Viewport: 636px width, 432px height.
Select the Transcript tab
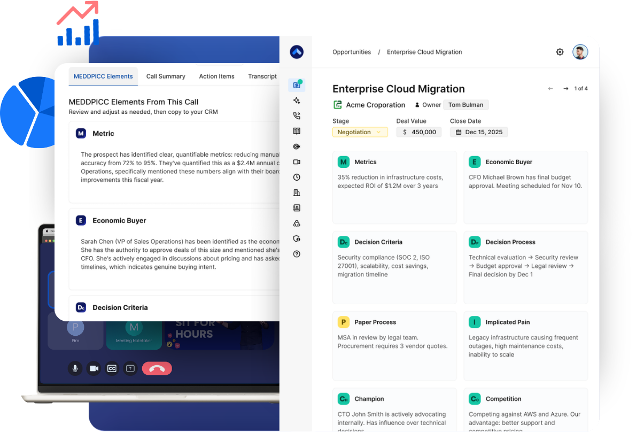pos(262,76)
